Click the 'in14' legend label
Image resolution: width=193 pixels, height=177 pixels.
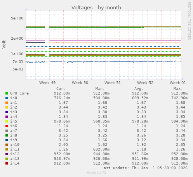coord(15,163)
